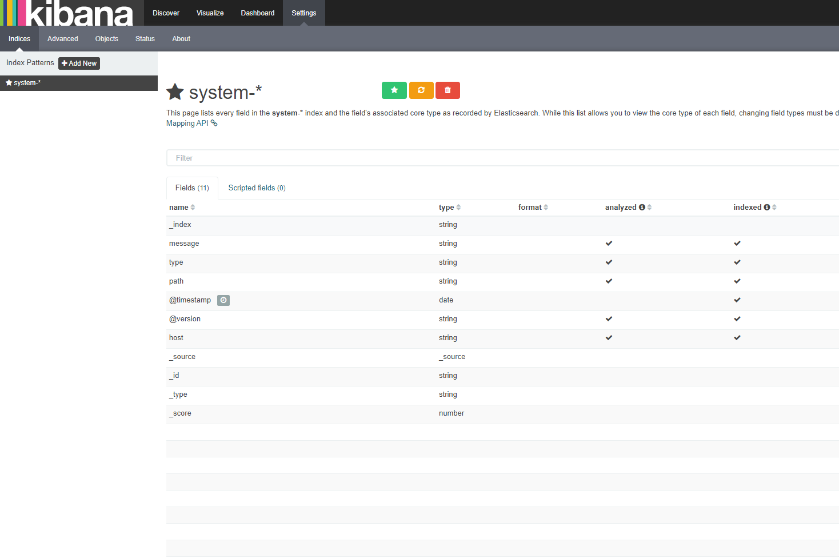Click the green set-as-default star button
Viewport: 839px width, 558px height.
[394, 90]
